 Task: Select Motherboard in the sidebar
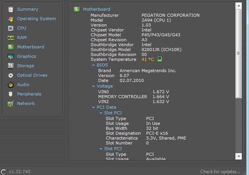[x=31, y=47]
